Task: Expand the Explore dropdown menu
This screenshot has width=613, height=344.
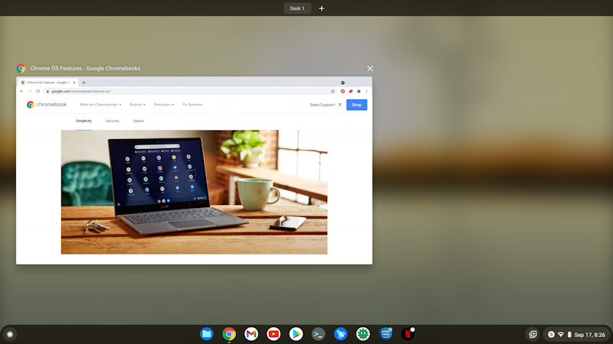Action: (138, 105)
